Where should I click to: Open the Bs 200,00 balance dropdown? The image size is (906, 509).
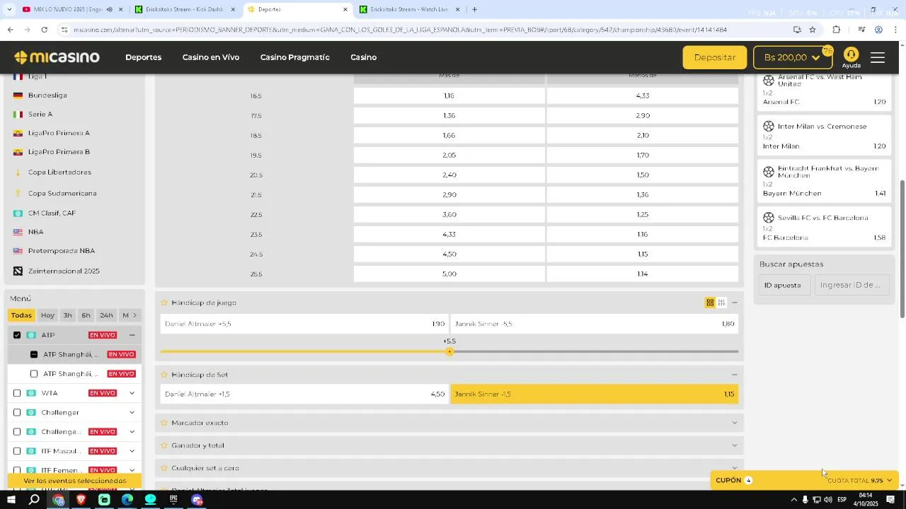tap(793, 57)
